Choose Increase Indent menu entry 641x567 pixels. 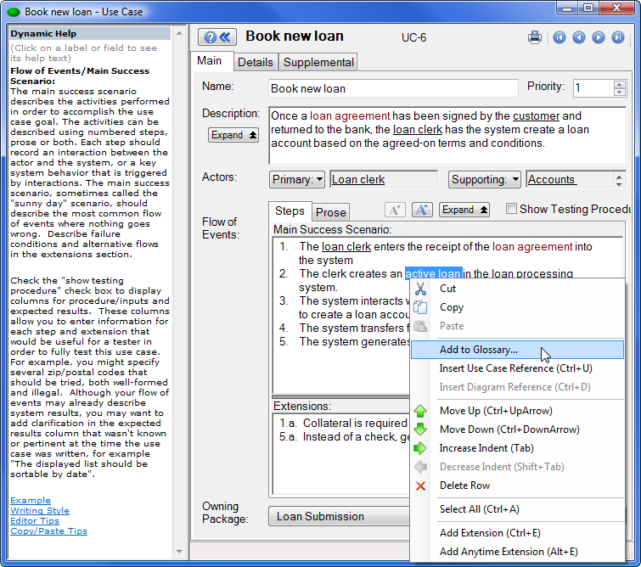517,448
